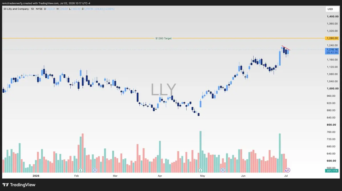
Task: Click the red trendline above the latest candles
Action: point(286,48)
